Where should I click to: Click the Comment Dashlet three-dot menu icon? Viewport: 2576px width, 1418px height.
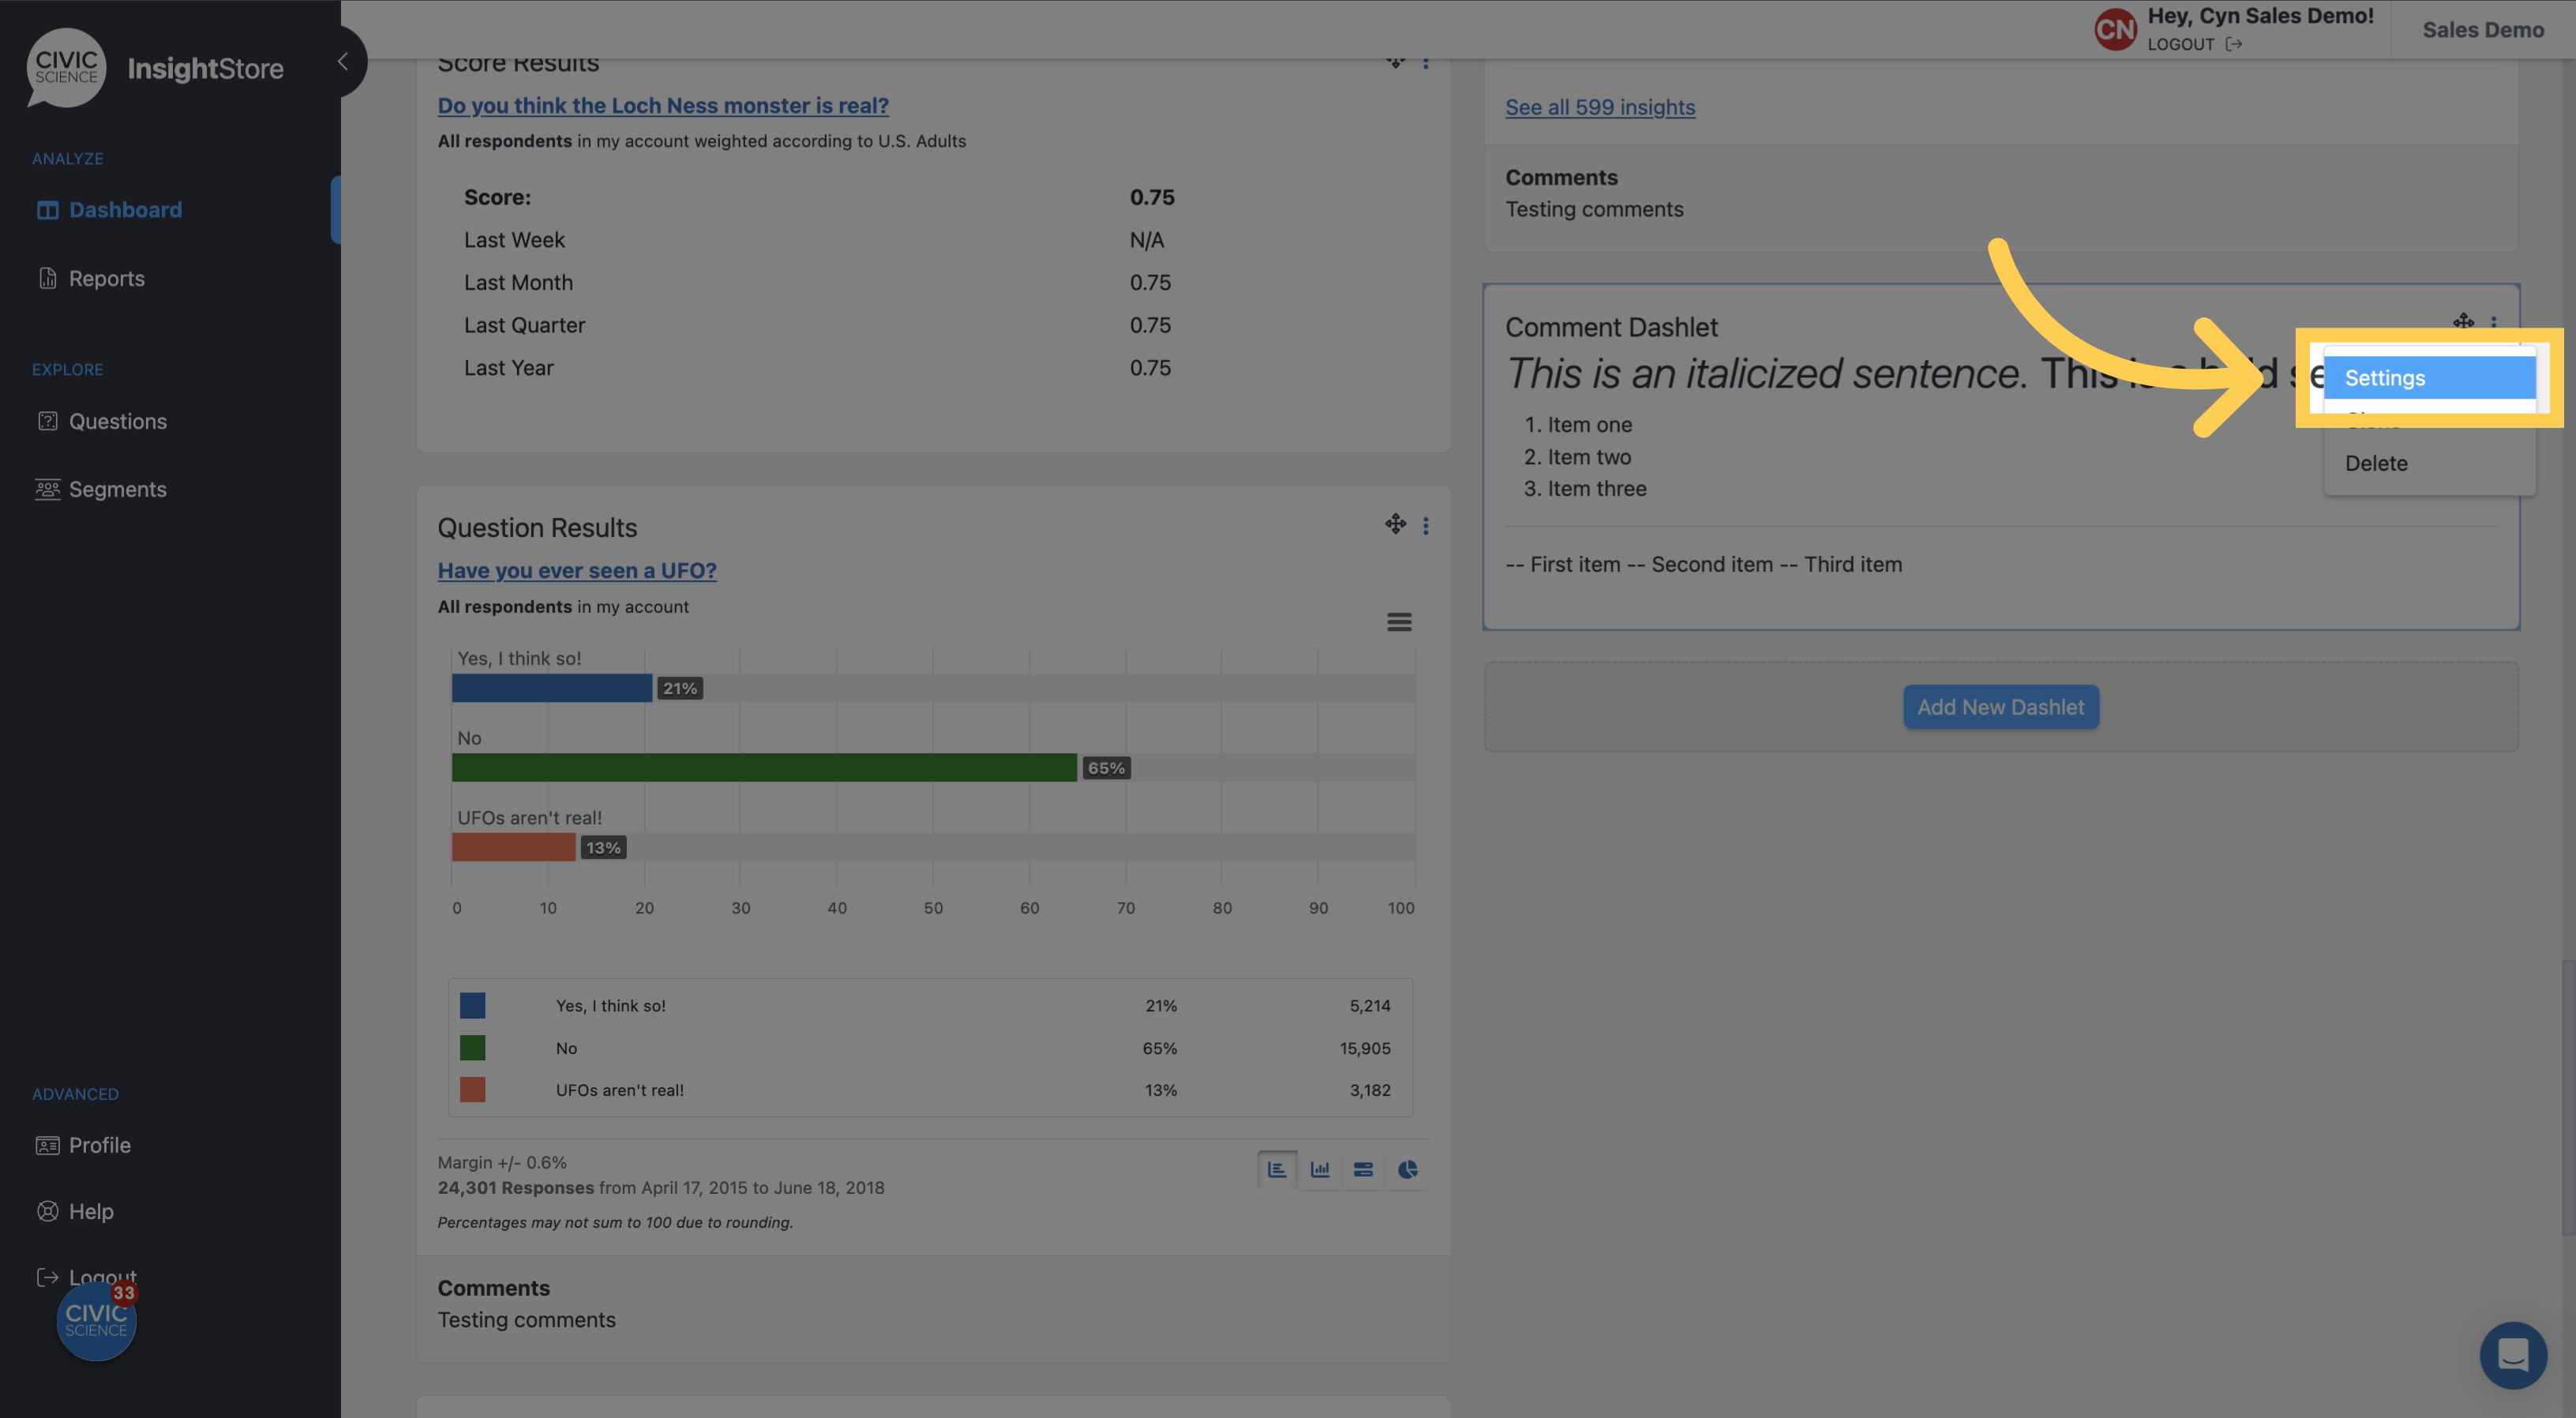2494,322
